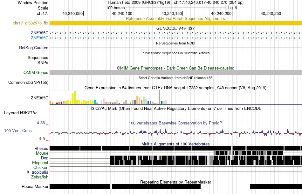Open the OMIM Genes gray bar
The width and height of the screenshot is (302, 194).
175,73
